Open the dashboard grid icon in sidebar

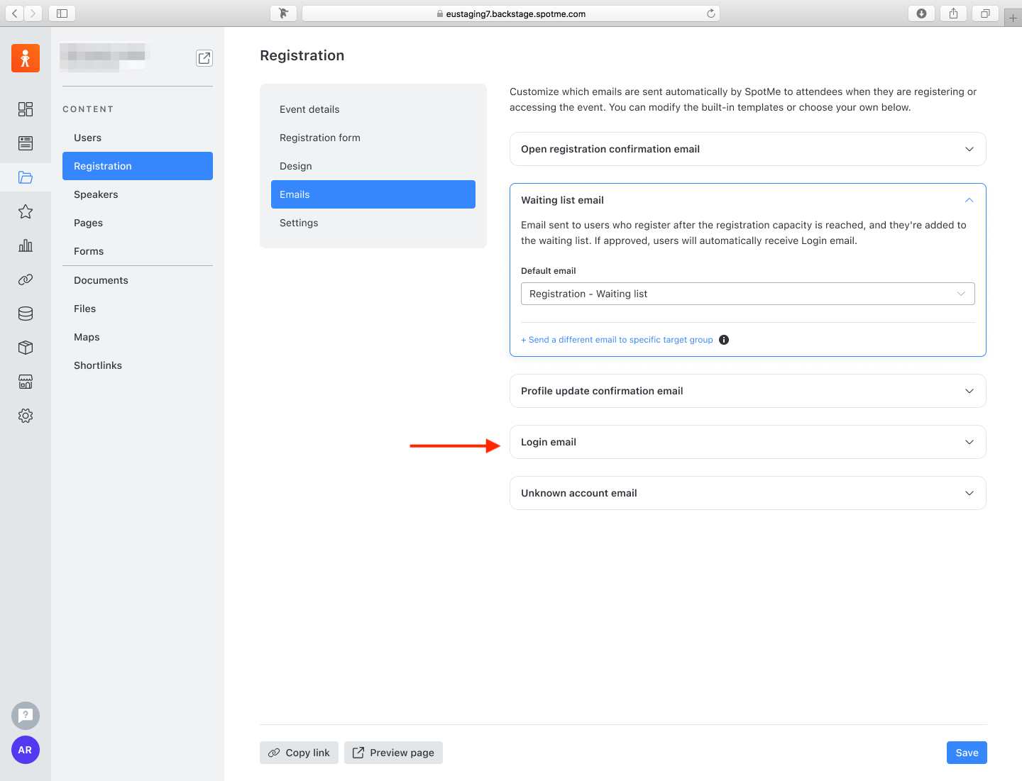click(x=26, y=109)
